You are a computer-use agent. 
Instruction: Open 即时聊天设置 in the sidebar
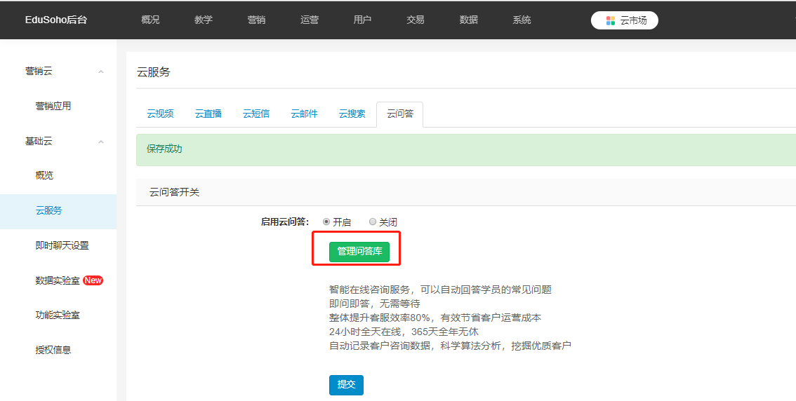pyautogui.click(x=62, y=245)
